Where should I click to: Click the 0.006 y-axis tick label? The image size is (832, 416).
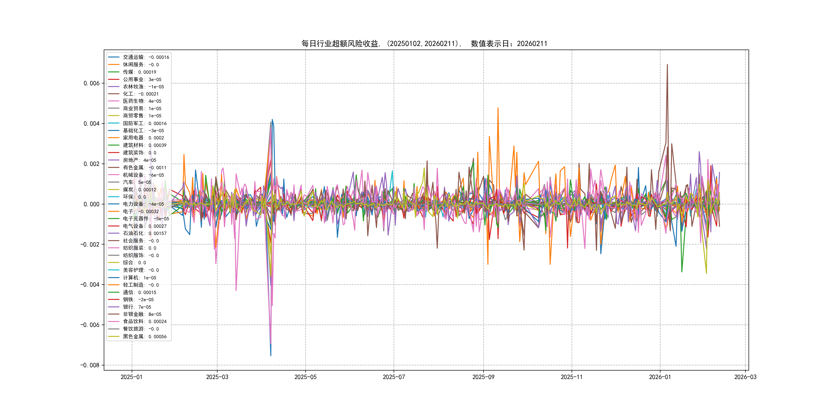pyautogui.click(x=91, y=83)
